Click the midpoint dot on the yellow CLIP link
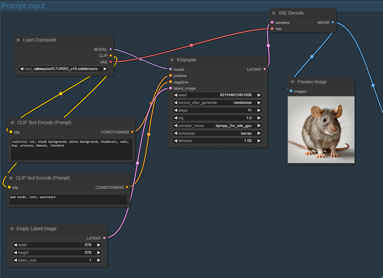 pyautogui.click(x=61, y=93)
